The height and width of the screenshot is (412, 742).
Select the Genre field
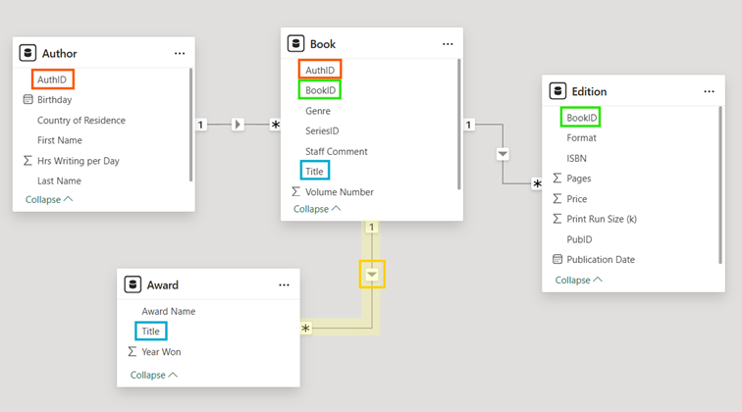318,111
